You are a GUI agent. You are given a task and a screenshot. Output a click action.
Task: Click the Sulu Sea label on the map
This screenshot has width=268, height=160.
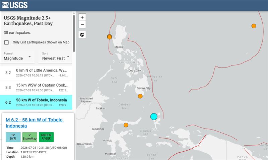click(114, 80)
